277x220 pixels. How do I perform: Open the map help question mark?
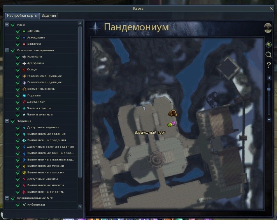coord(269,65)
